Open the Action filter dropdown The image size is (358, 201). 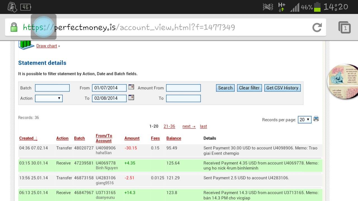(x=49, y=98)
